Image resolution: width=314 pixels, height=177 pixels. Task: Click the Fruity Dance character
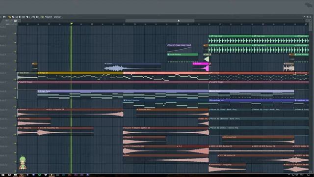(23, 163)
